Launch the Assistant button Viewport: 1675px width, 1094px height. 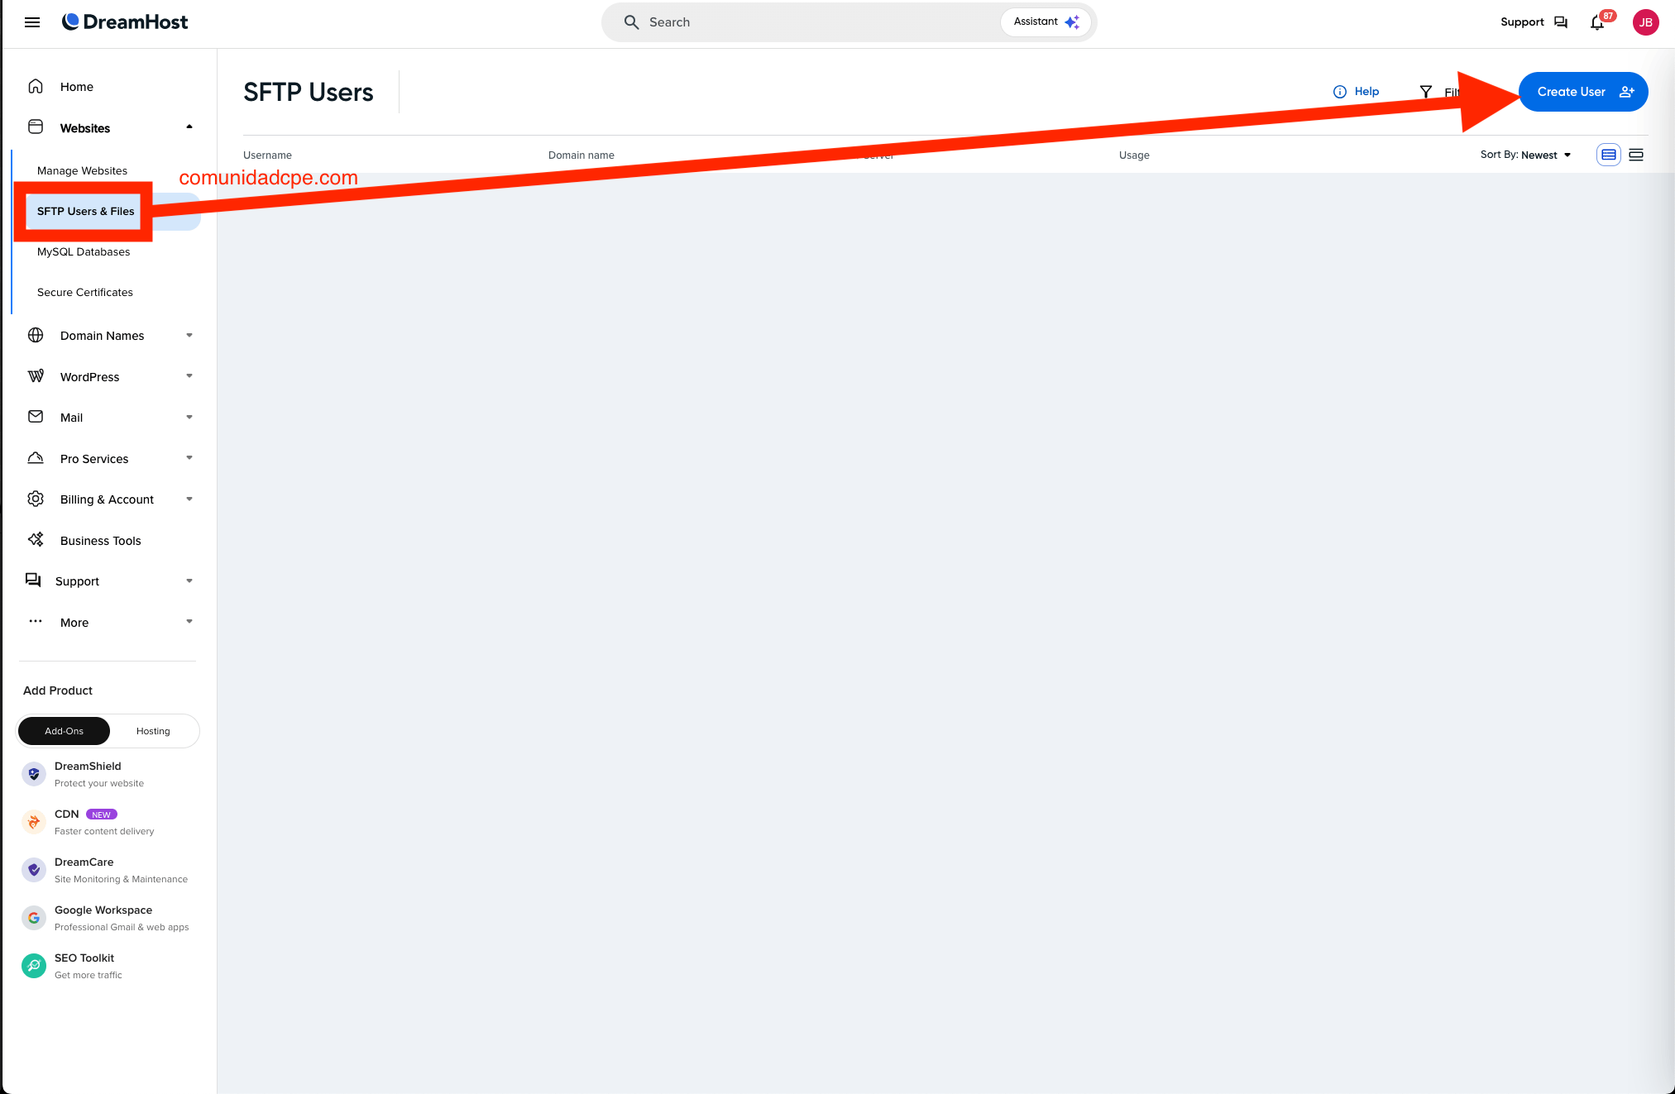coord(1046,22)
